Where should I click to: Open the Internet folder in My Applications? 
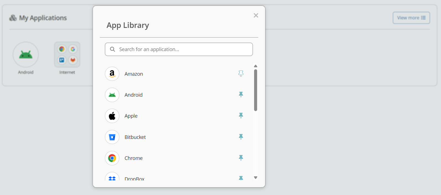pyautogui.click(x=67, y=55)
